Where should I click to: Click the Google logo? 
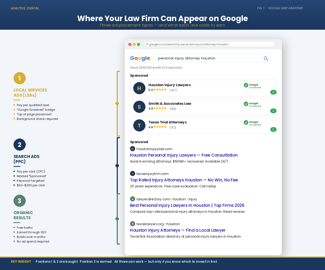point(140,58)
